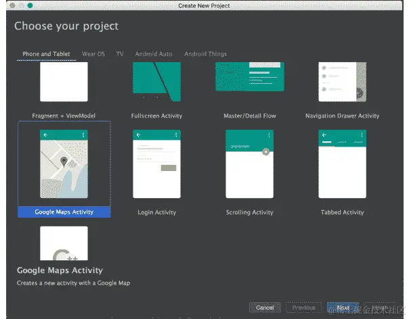The height and width of the screenshot is (319, 409).
Task: Select the Tabbed Activity template thumbnail
Action: (x=342, y=164)
